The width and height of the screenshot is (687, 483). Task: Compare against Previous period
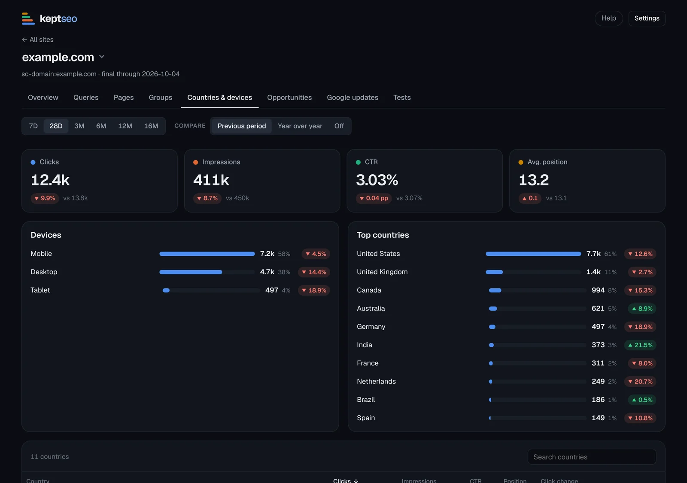pyautogui.click(x=242, y=126)
